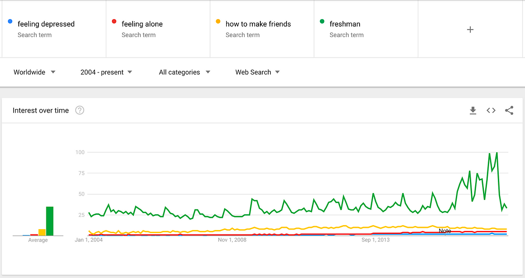Click the green dot beside freshman
The height and width of the screenshot is (278, 525).
(x=322, y=21)
